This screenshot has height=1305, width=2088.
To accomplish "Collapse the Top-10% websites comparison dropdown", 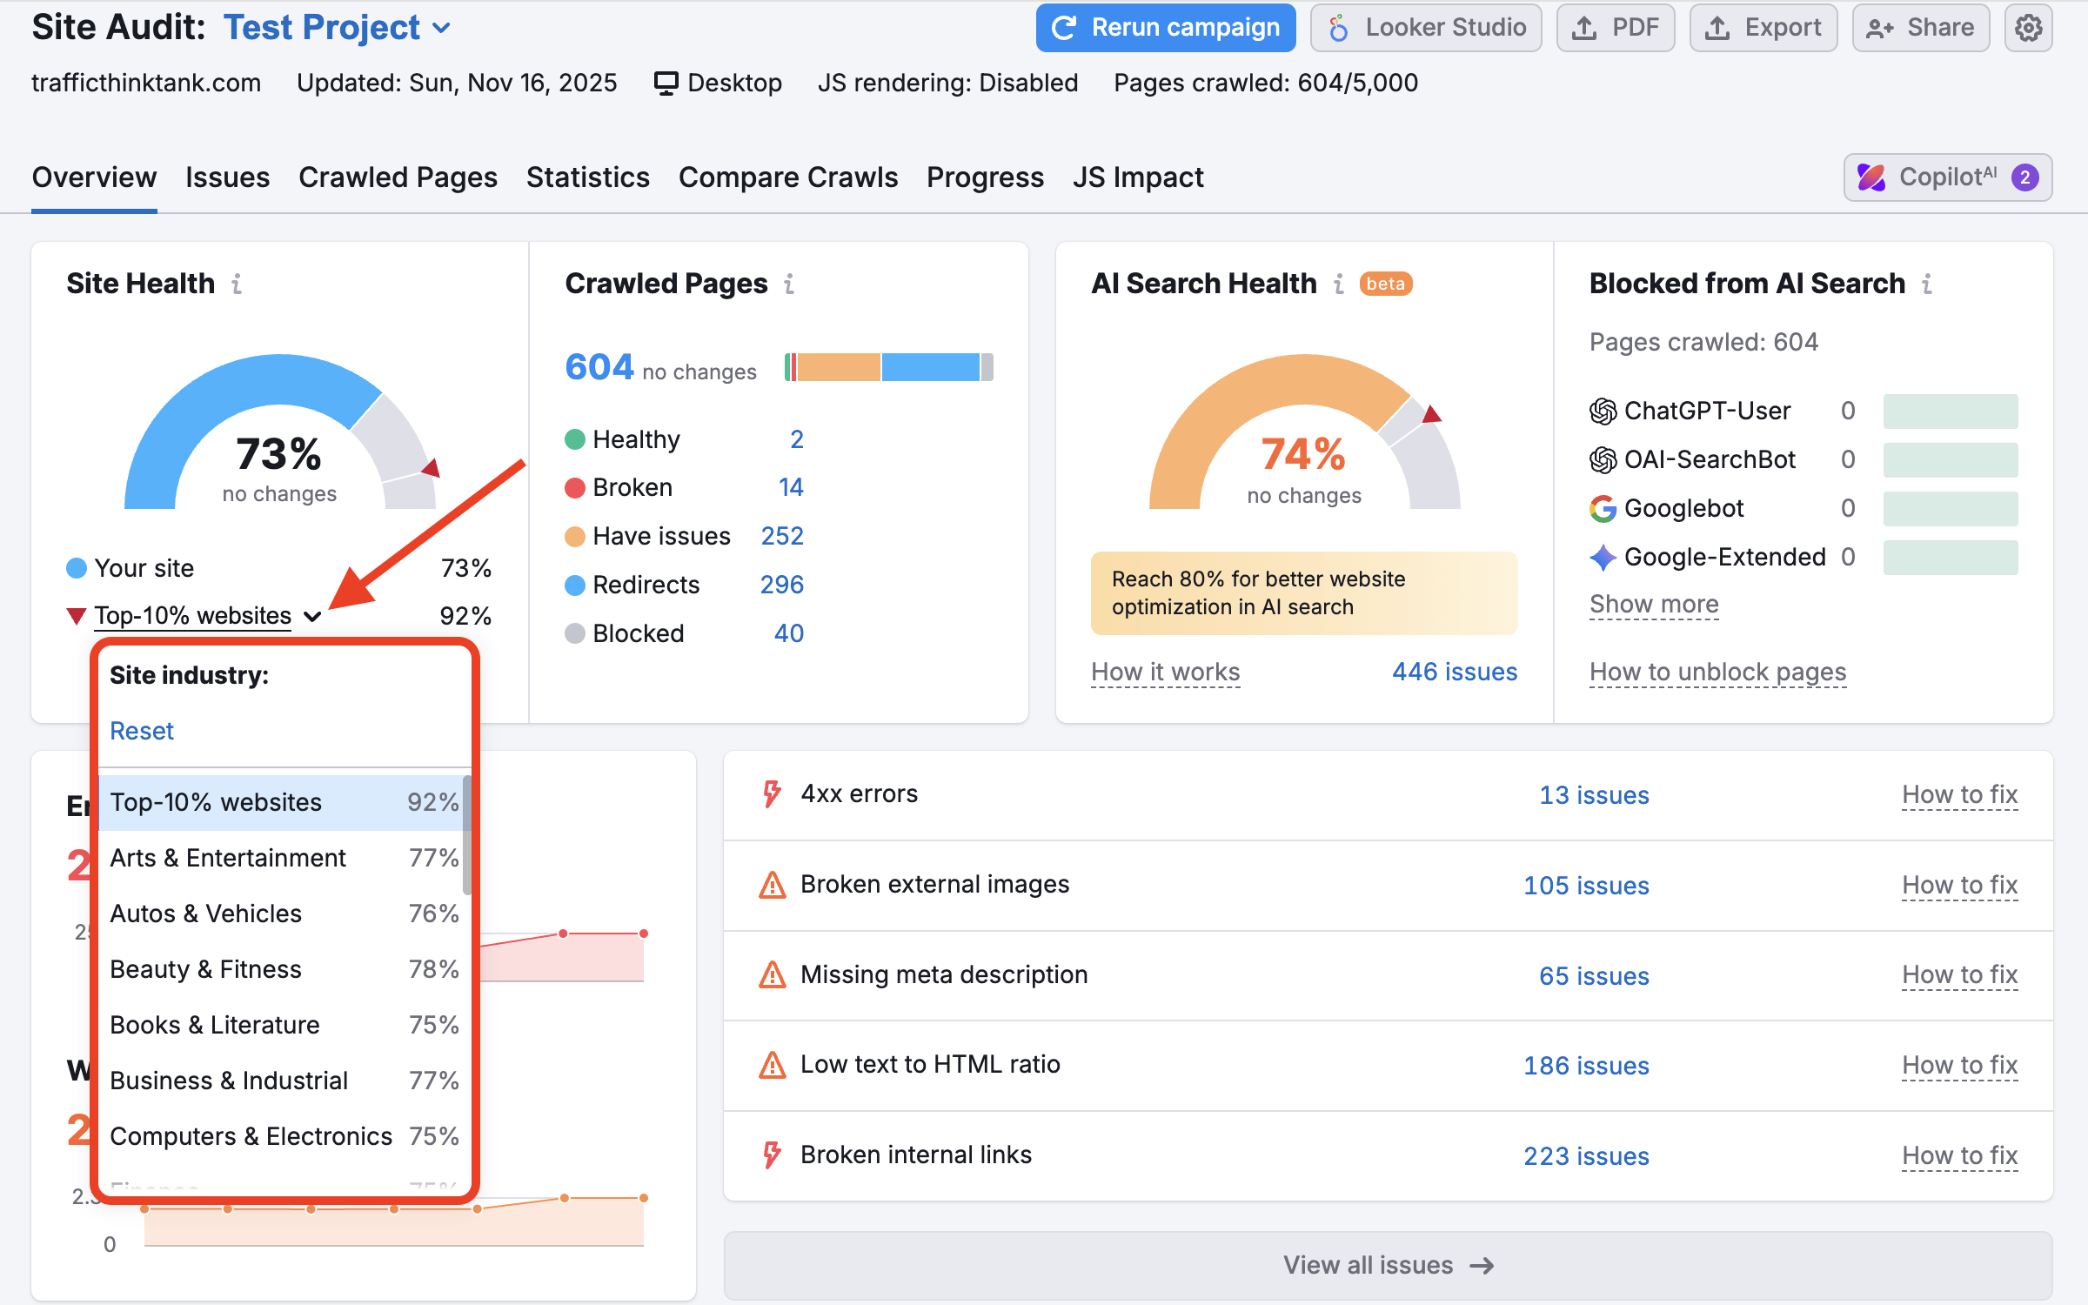I will point(313,615).
